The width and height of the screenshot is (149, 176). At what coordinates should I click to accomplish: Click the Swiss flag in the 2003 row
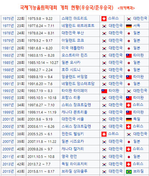pyautogui.click(x=128, y=127)
